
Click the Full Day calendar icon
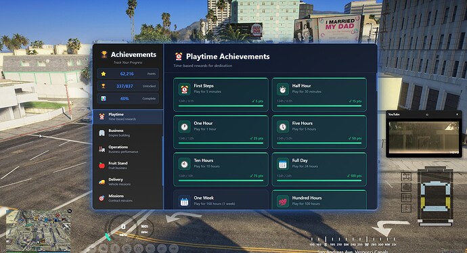(x=283, y=164)
